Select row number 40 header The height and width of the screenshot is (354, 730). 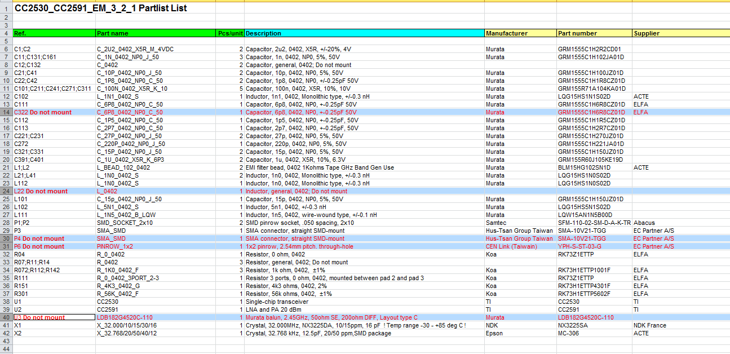(6, 317)
